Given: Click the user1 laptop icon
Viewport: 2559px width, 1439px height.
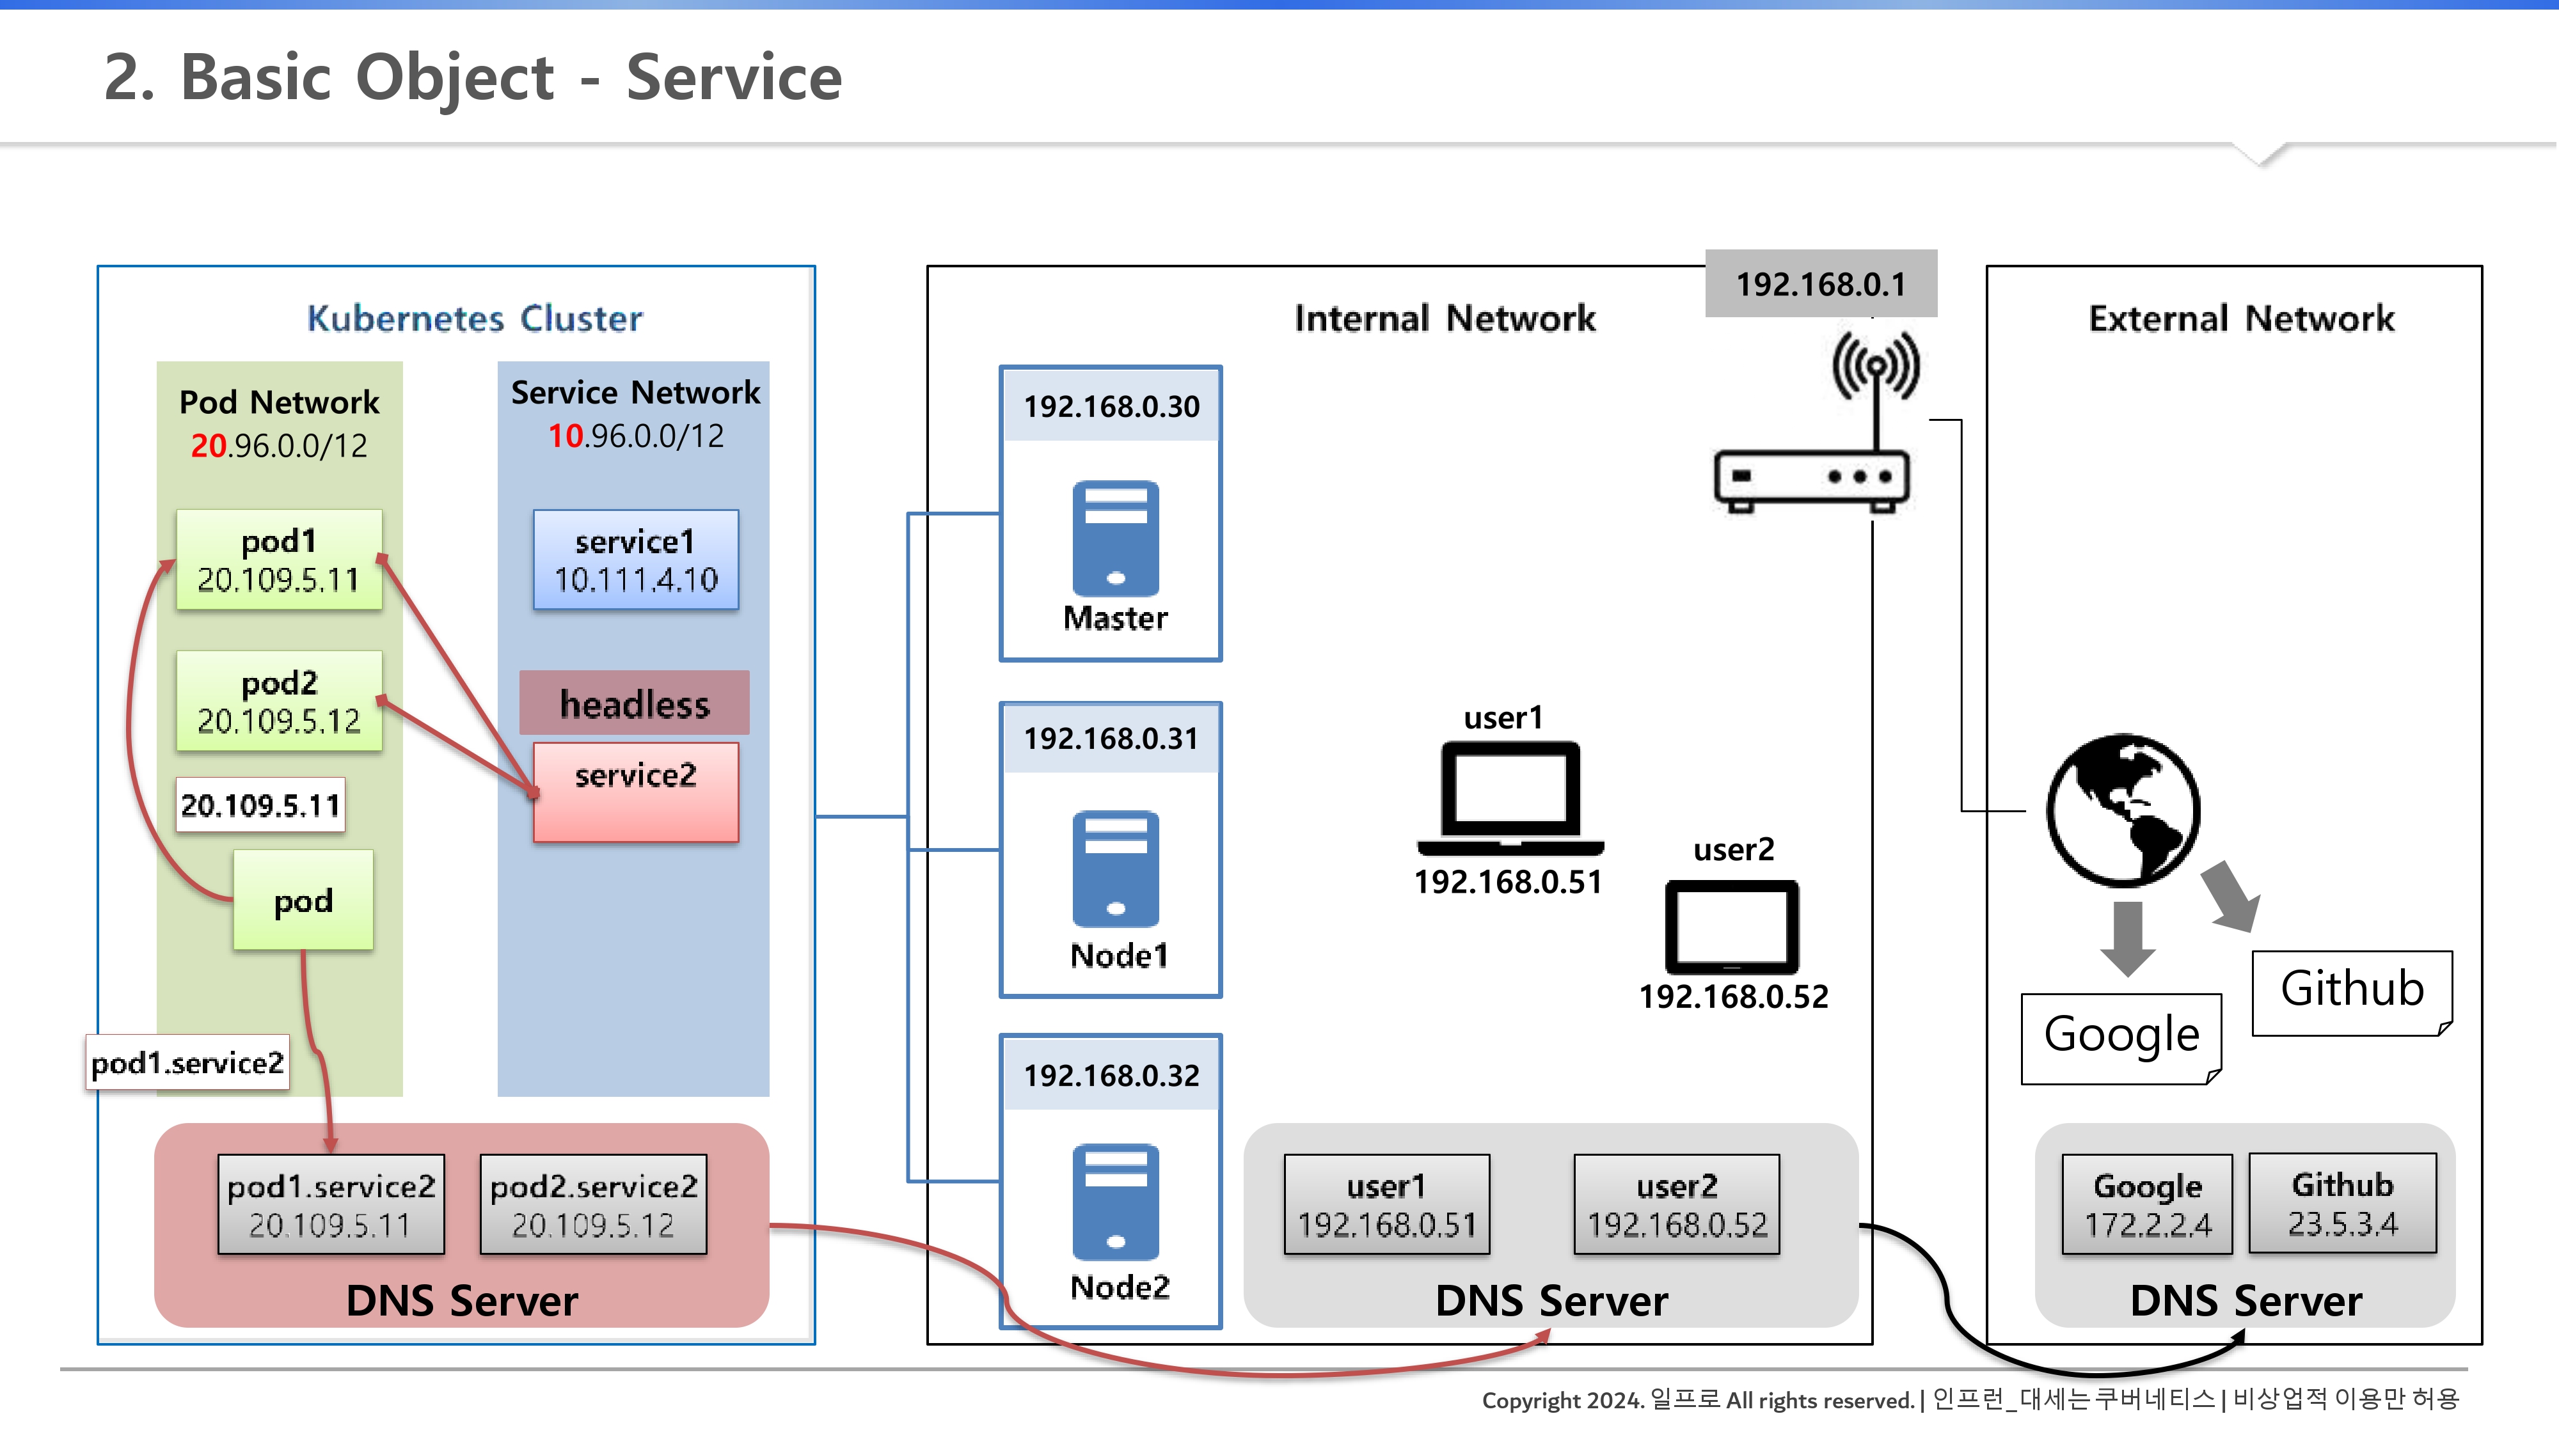Looking at the screenshot, I should (1510, 798).
